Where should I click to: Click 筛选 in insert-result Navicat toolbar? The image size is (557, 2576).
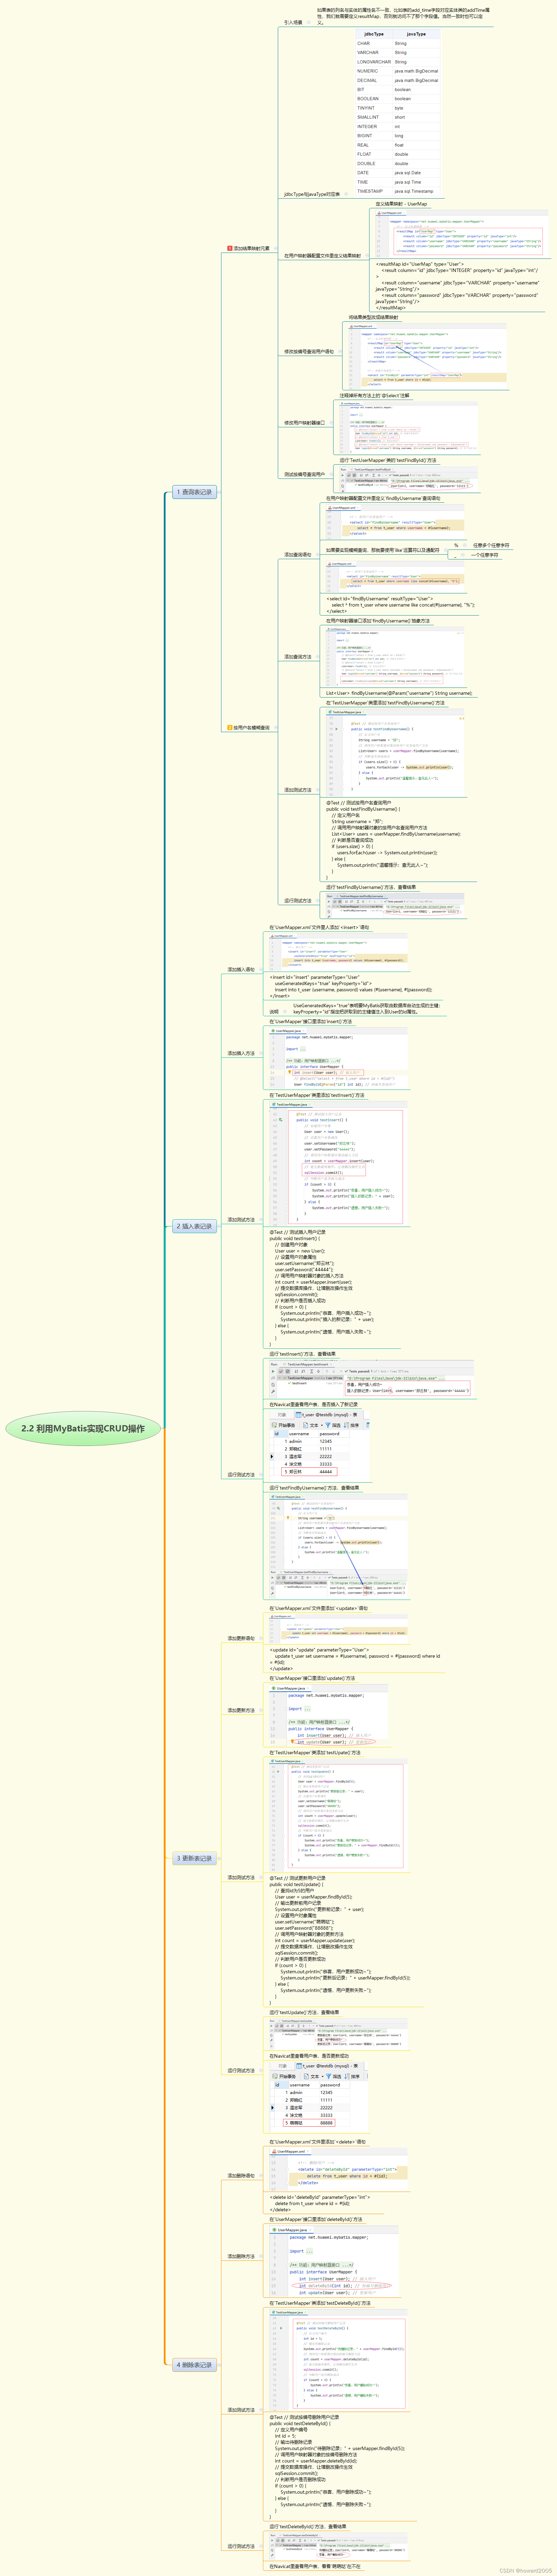click(334, 1425)
